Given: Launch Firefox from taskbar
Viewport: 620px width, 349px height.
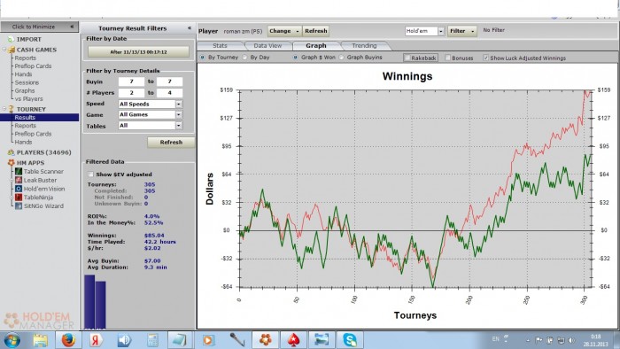Looking at the screenshot, I should pyautogui.click(x=68, y=340).
